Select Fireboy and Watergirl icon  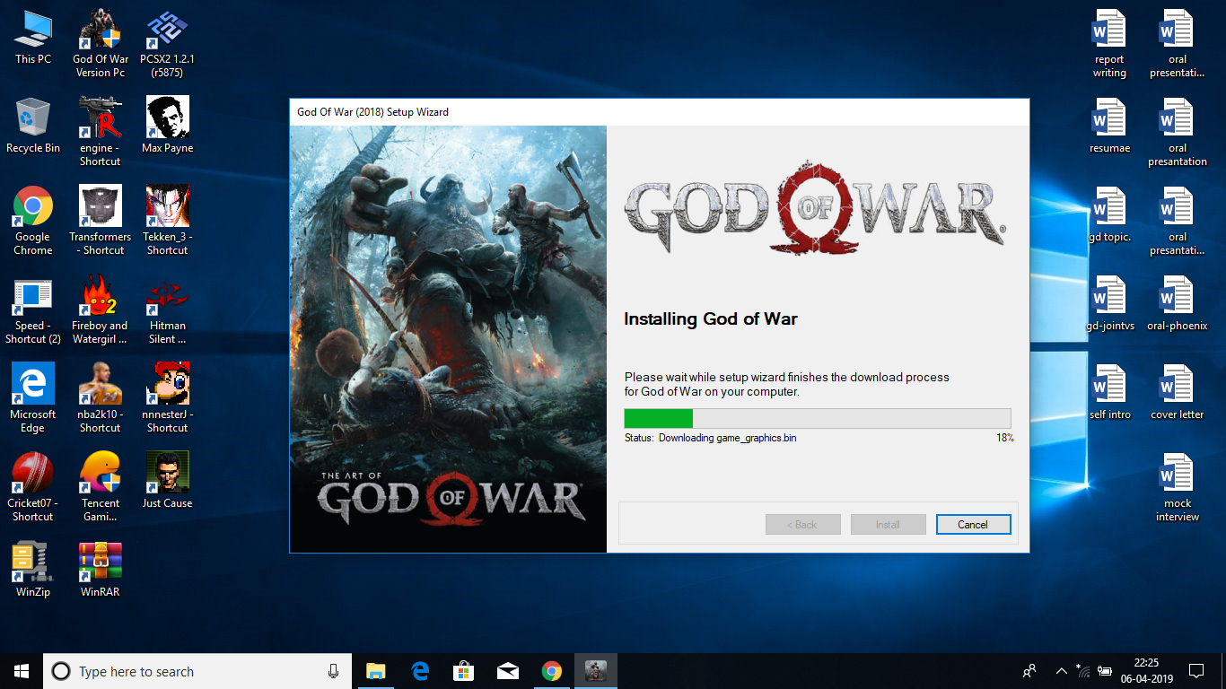pos(101,310)
